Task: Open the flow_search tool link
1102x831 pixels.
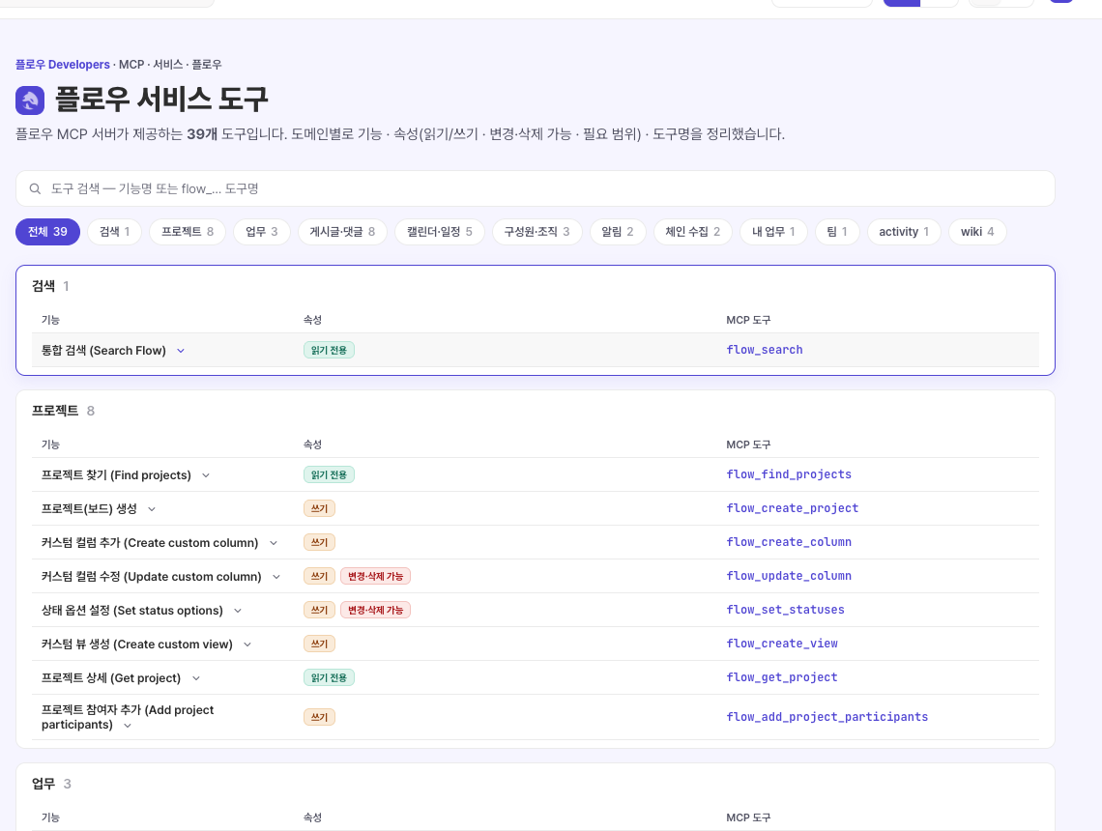Action: (x=765, y=350)
